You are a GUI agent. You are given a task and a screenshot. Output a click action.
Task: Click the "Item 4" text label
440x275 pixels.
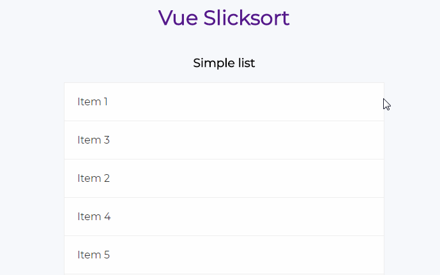[94, 217]
